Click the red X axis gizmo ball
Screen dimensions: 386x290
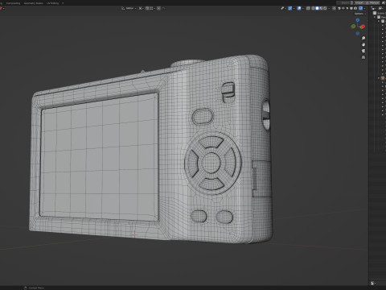click(x=363, y=27)
